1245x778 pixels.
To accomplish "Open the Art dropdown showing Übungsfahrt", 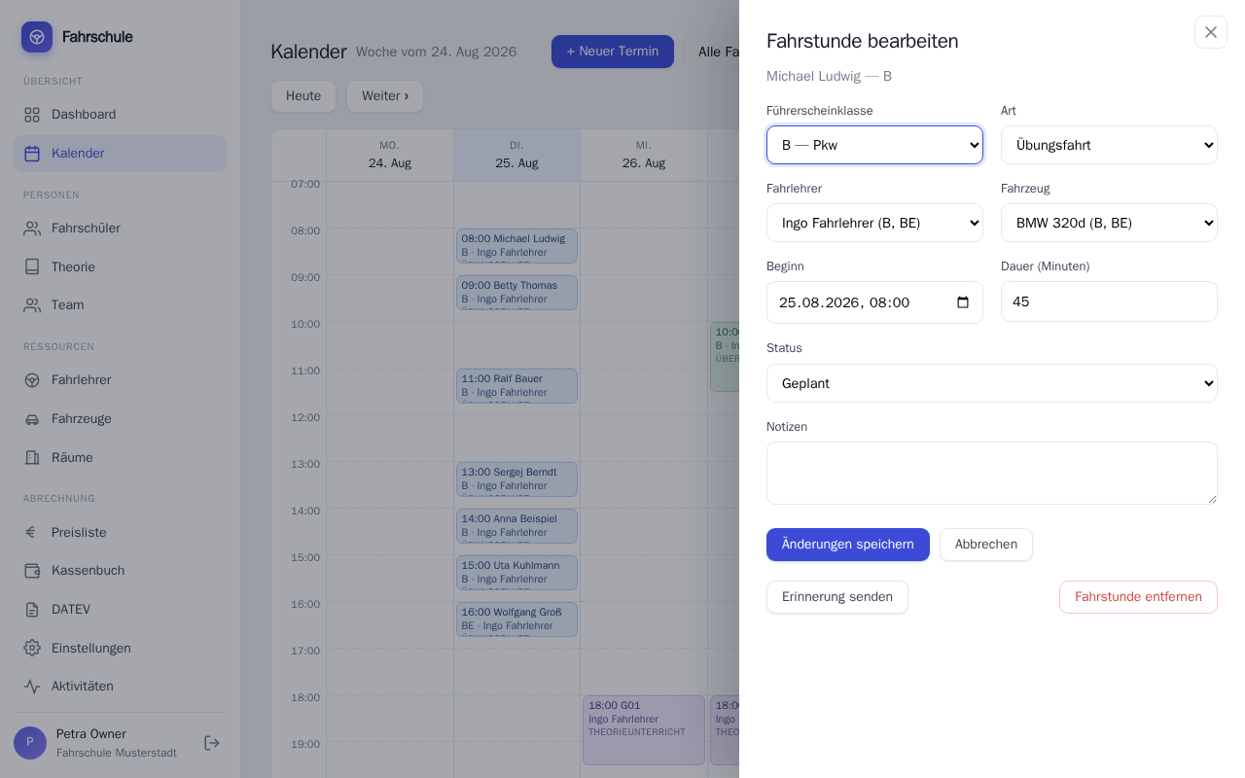I will (x=1109, y=145).
